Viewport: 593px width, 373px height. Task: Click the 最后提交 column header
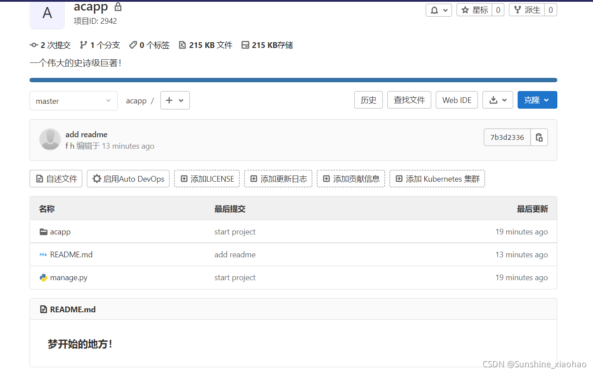coord(230,209)
